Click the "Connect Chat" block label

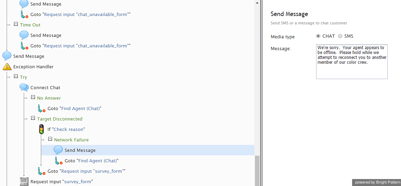[x=45, y=88]
